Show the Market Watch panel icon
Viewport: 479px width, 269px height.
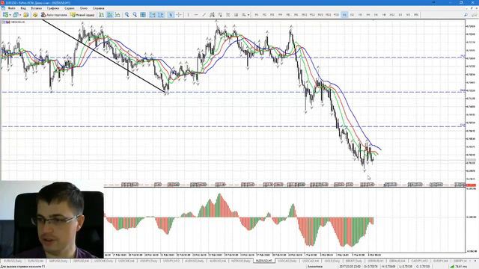click(25, 15)
